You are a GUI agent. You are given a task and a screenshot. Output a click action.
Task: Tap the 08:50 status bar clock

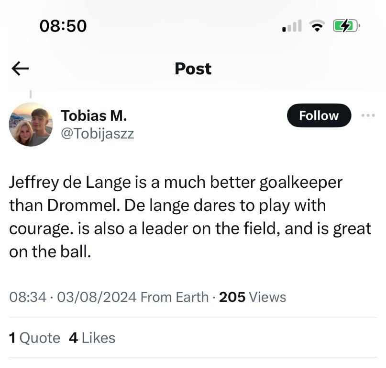[x=63, y=26]
